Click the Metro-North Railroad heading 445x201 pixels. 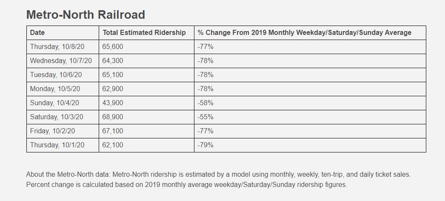pos(86,15)
